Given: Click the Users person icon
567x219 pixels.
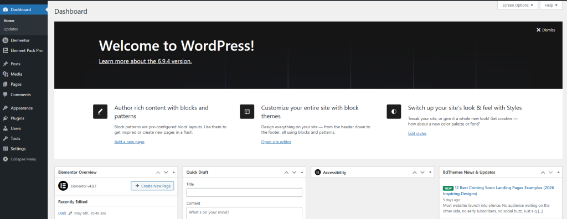Looking at the screenshot, I should pyautogui.click(x=6, y=128).
